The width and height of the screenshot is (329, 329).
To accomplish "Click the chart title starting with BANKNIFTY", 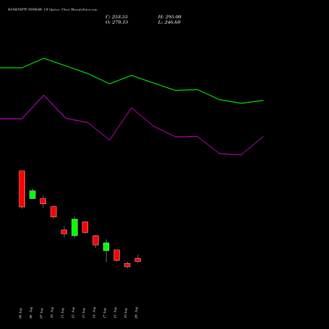I will click(53, 10).
